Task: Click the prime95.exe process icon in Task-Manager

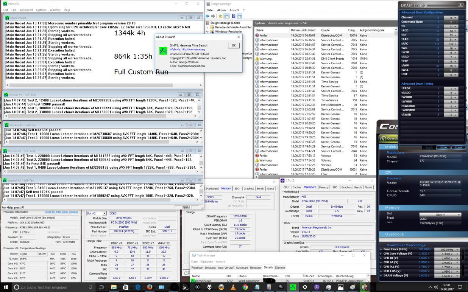Action: pyautogui.click(x=193, y=281)
